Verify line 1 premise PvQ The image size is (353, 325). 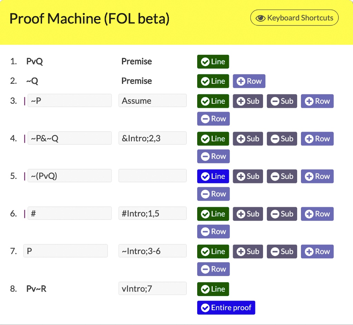[213, 62]
